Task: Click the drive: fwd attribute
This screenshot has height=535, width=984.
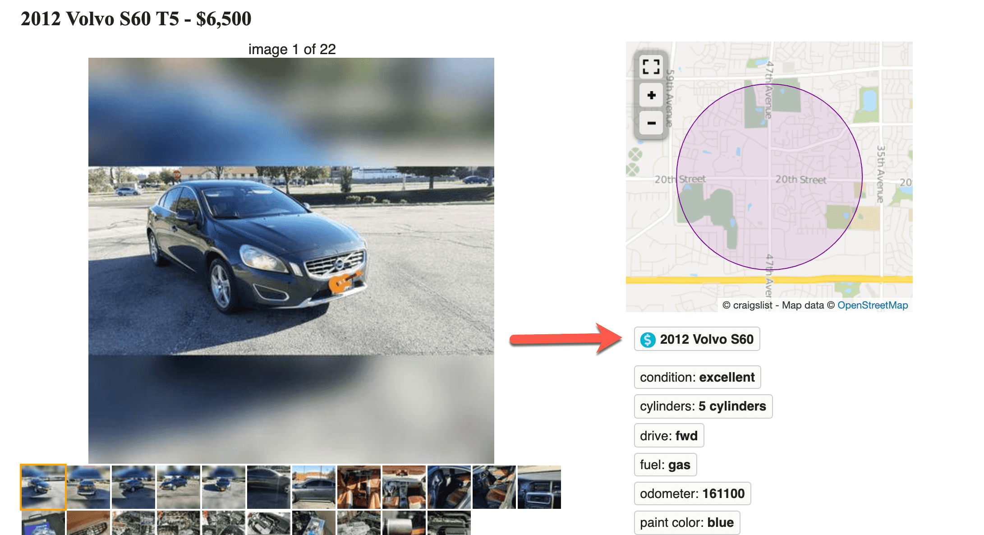Action: [x=669, y=435]
